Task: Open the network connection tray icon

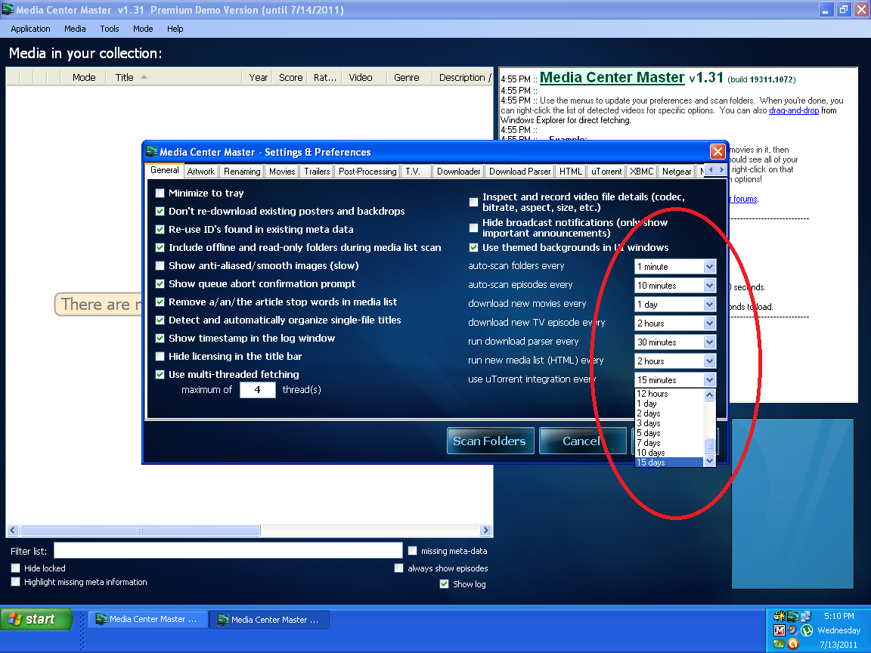Action: coord(806,617)
